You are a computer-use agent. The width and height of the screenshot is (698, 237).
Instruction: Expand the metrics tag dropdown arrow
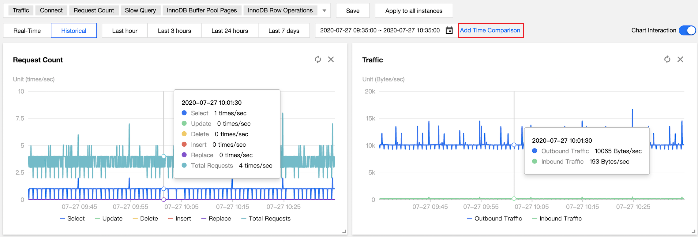324,11
